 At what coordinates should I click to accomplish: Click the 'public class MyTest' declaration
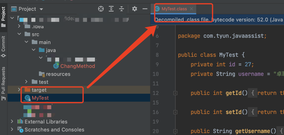coord(211,55)
